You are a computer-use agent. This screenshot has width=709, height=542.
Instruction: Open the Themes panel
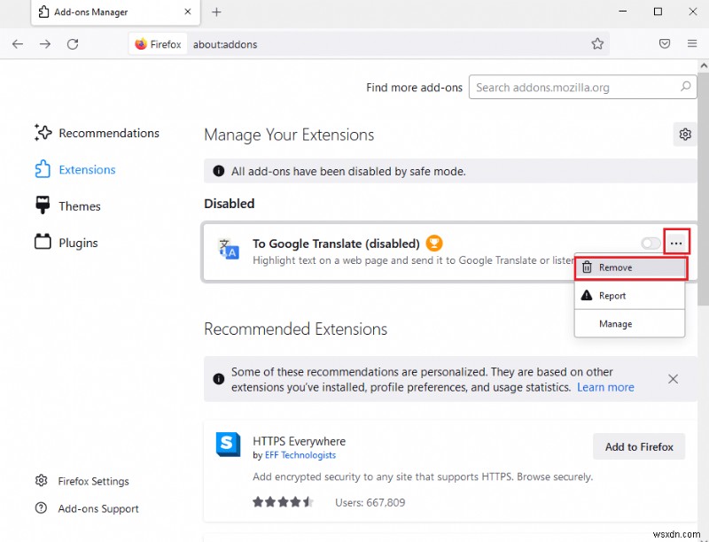pyautogui.click(x=78, y=205)
